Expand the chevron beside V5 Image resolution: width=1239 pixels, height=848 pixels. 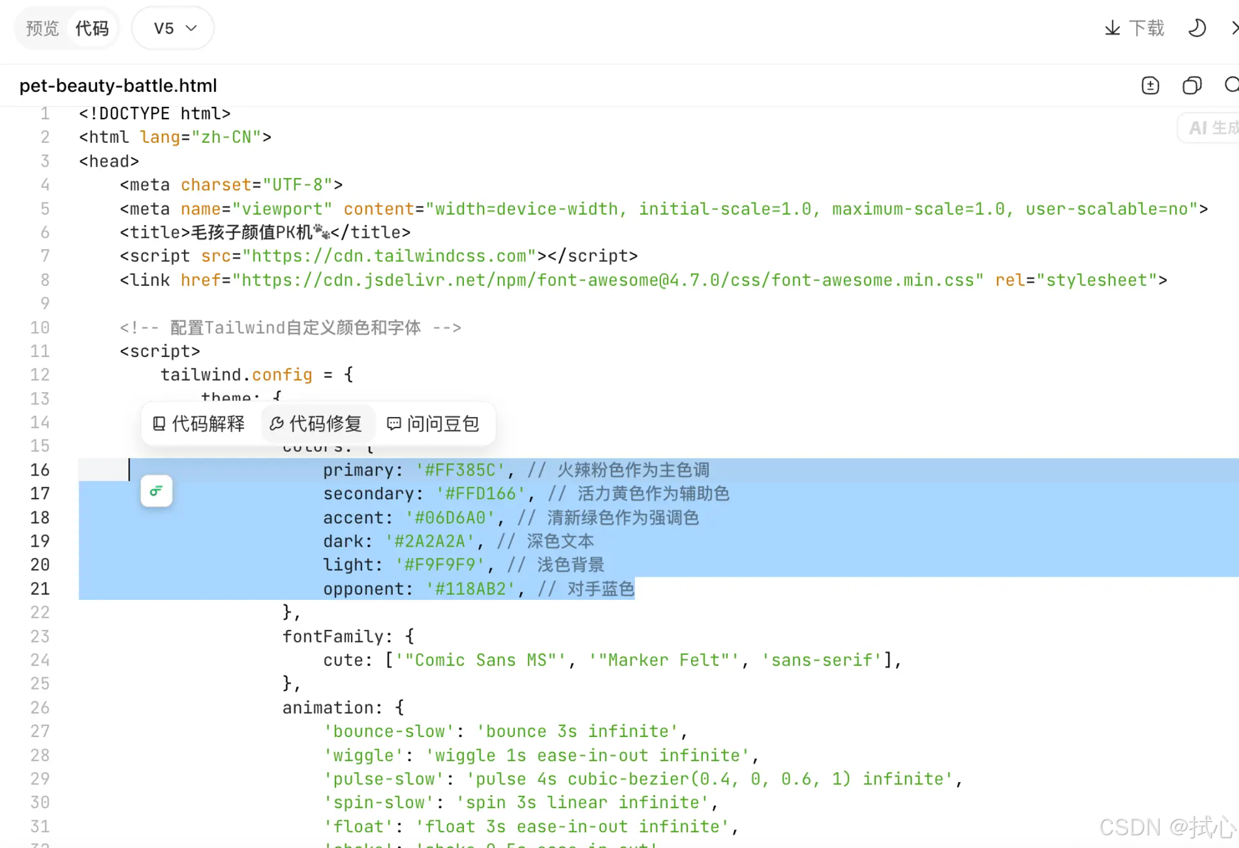pos(191,28)
